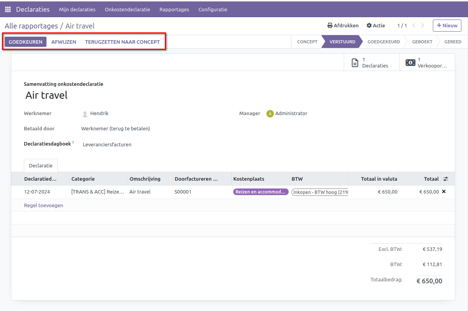Select the Declaratie tab
Image resolution: width=468 pixels, height=311 pixels.
41,165
